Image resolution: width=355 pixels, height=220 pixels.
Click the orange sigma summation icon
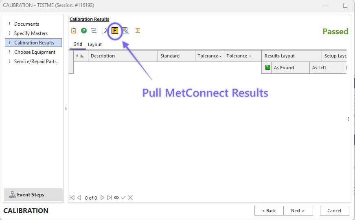(x=138, y=31)
